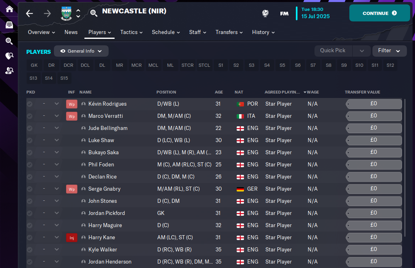
Task: Open position dropdown for Luke Shaw's row
Action: 56,140
